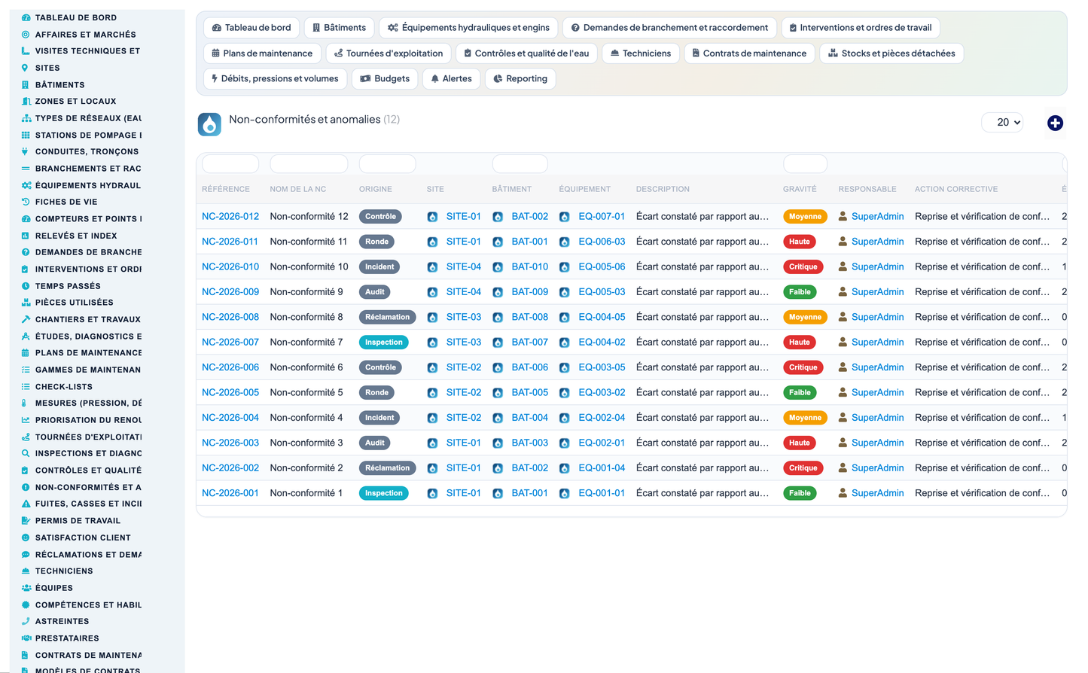Open Conduites, tronçons in sidebar
1088x673 pixels.
[x=87, y=151]
